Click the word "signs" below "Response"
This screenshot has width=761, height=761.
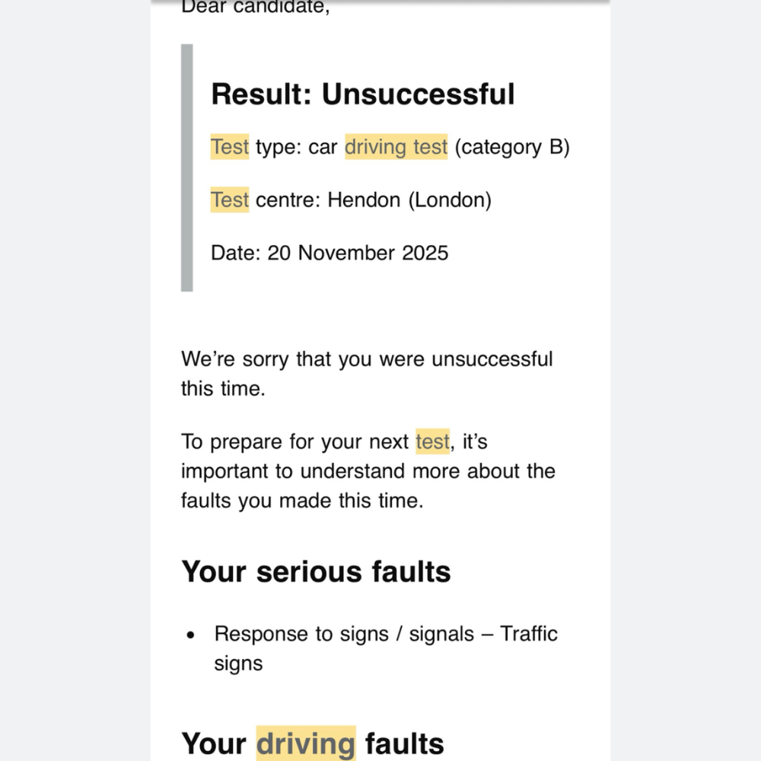[x=238, y=663]
